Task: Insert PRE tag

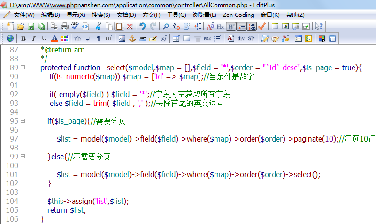Action: pyautogui.click(x=207, y=38)
